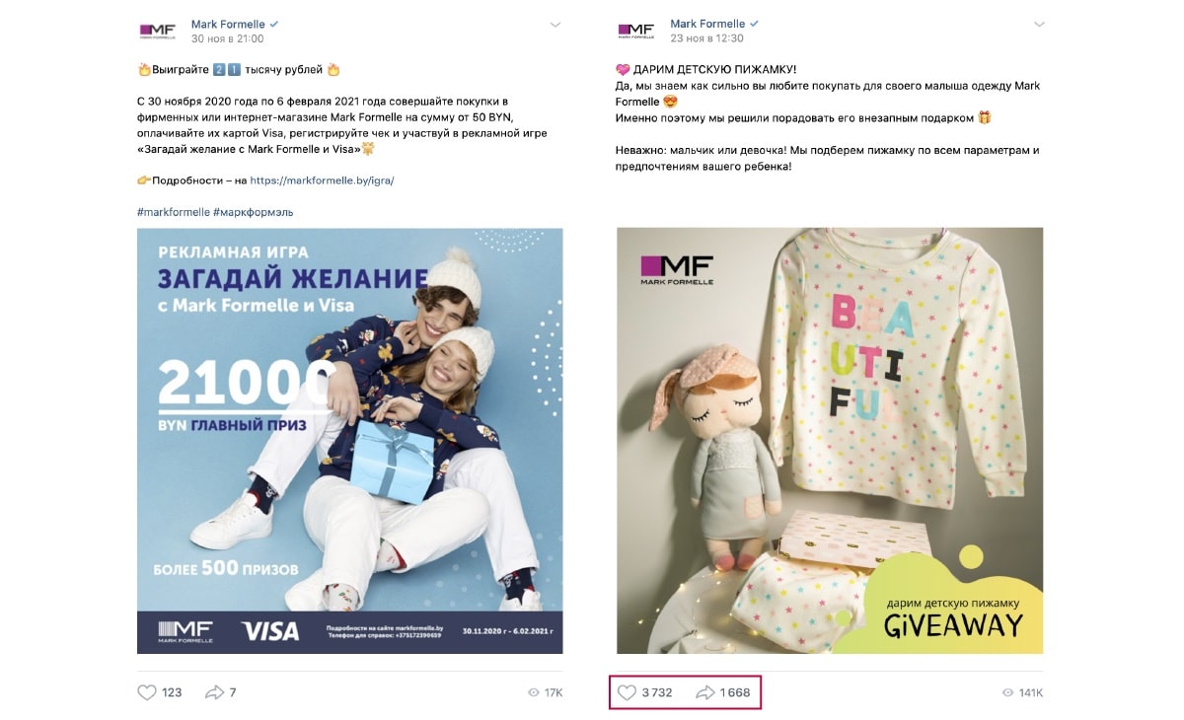1184x720 pixels.
Task: Click the Mark Formelle avatar on left post
Action: (157, 31)
